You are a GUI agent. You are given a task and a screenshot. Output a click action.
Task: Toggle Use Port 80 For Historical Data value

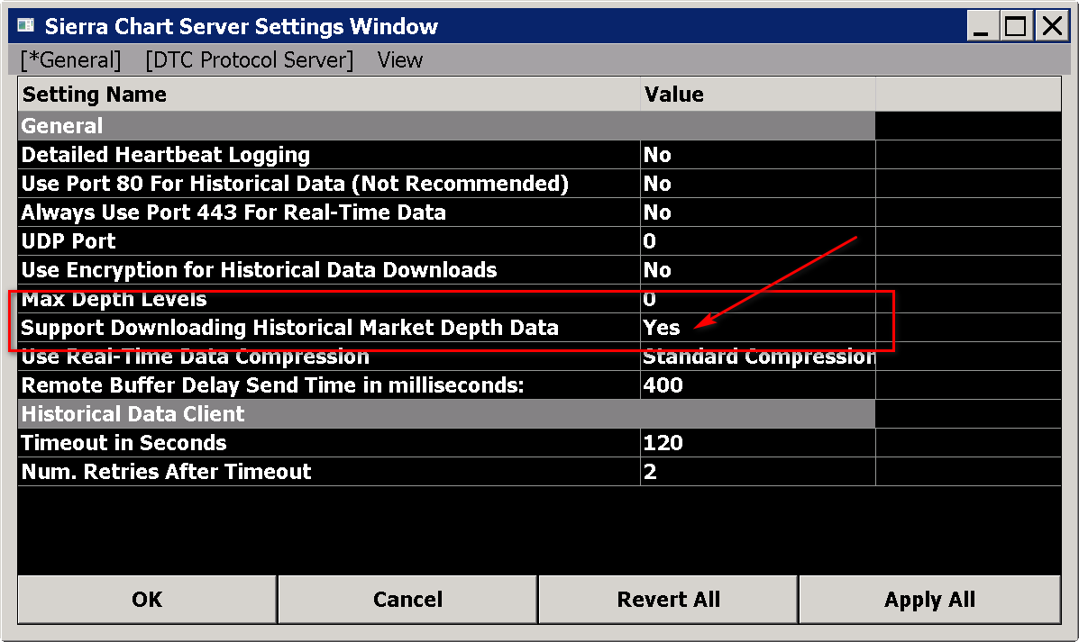(x=757, y=184)
